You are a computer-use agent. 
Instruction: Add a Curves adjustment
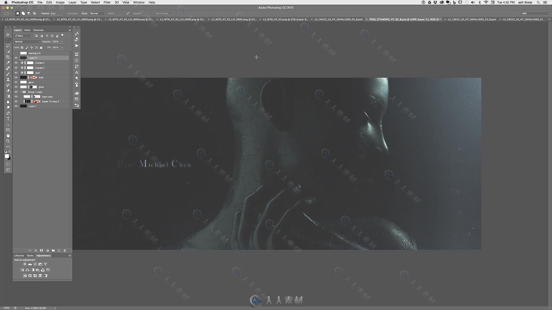35,264
